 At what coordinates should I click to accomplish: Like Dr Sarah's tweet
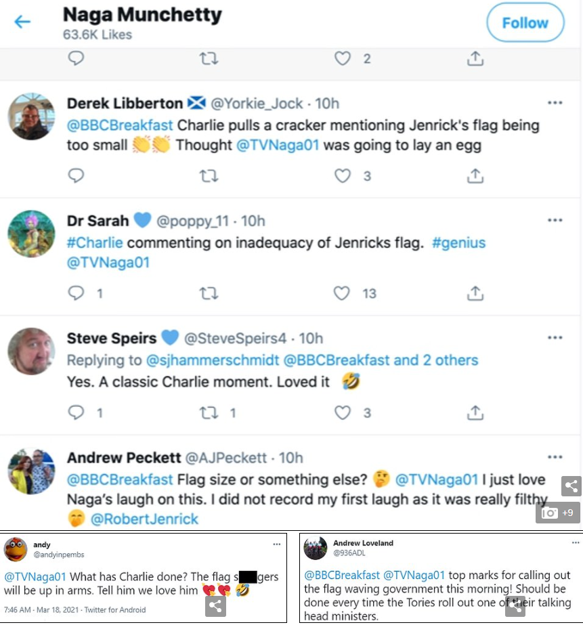[343, 293]
